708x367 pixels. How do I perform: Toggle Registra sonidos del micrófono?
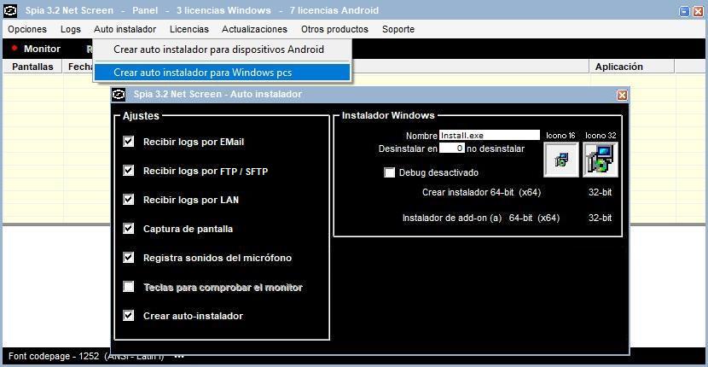(x=129, y=258)
